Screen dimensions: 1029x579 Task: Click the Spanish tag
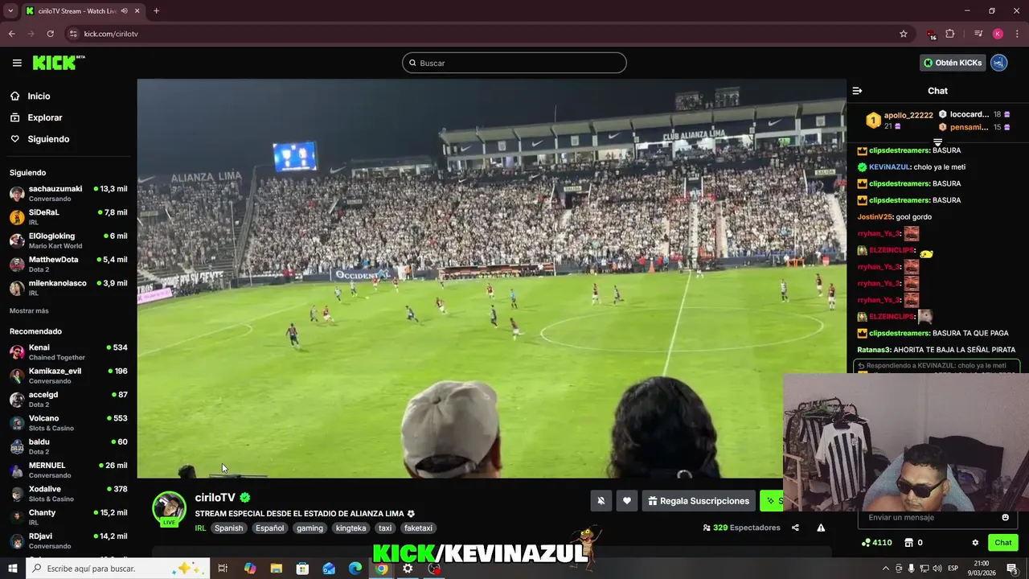228,528
